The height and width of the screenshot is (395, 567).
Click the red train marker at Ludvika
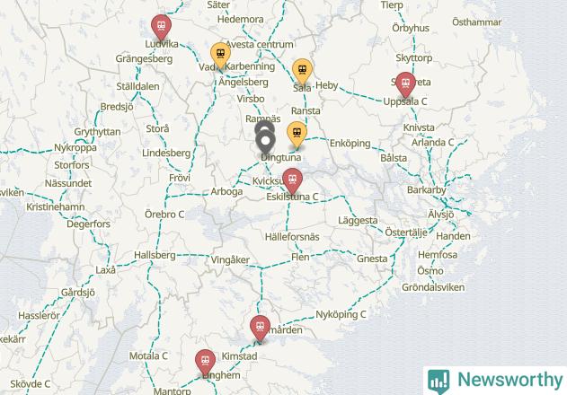click(161, 26)
